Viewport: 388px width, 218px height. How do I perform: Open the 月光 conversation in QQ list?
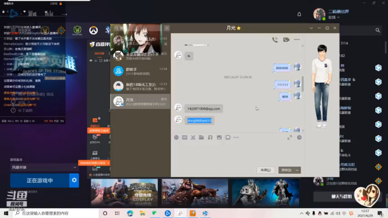(140, 101)
